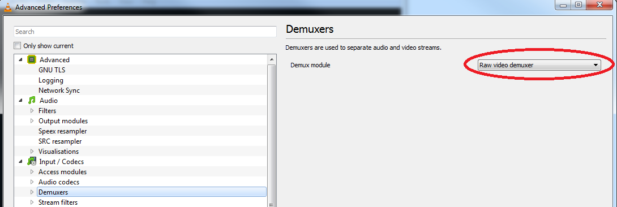Collapse the Advanced tree section

click(20, 60)
